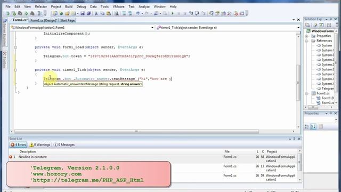Viewport: 341px width, 192px height.
Task: Click the Categorized view icon in Properties
Action: click(307, 126)
